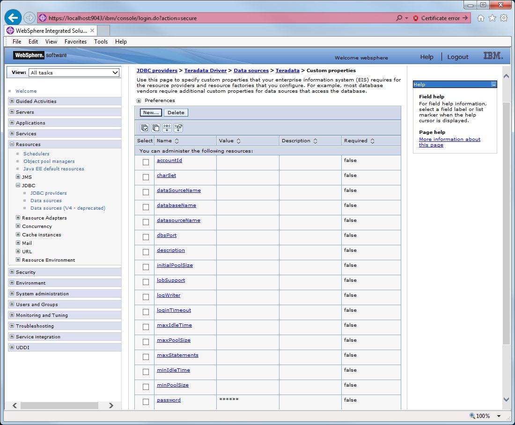
Task: Sort the table by Name column arrows
Action: coord(177,141)
